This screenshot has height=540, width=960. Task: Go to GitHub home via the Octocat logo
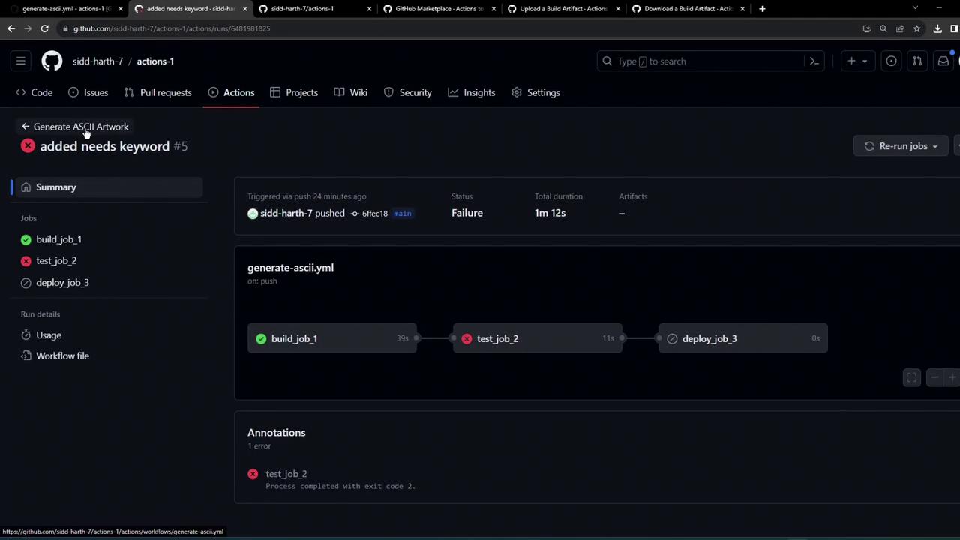point(52,61)
